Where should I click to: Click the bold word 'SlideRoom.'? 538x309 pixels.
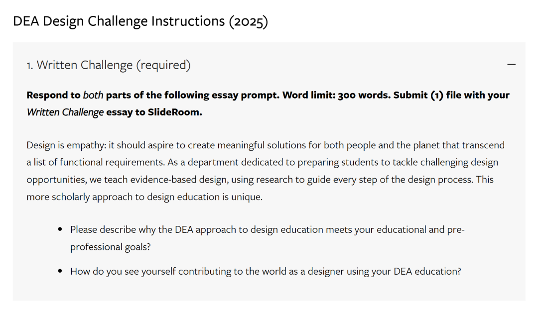click(x=175, y=112)
